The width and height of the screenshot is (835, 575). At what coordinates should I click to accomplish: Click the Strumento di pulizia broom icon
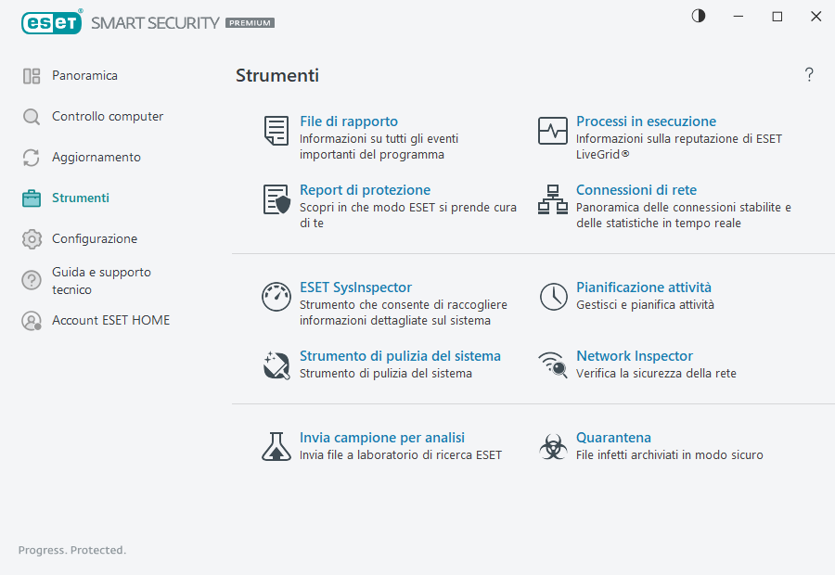tap(276, 365)
